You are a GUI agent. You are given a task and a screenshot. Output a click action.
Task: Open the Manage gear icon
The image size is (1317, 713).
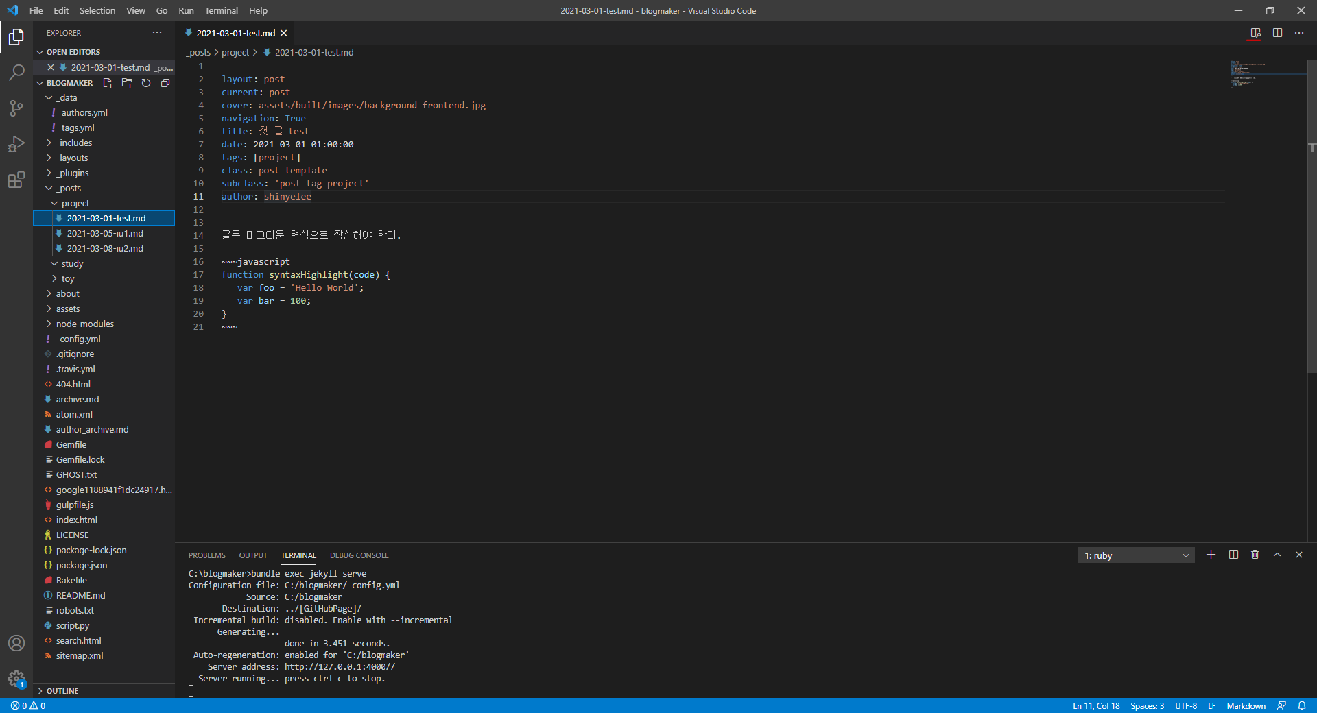(x=16, y=679)
